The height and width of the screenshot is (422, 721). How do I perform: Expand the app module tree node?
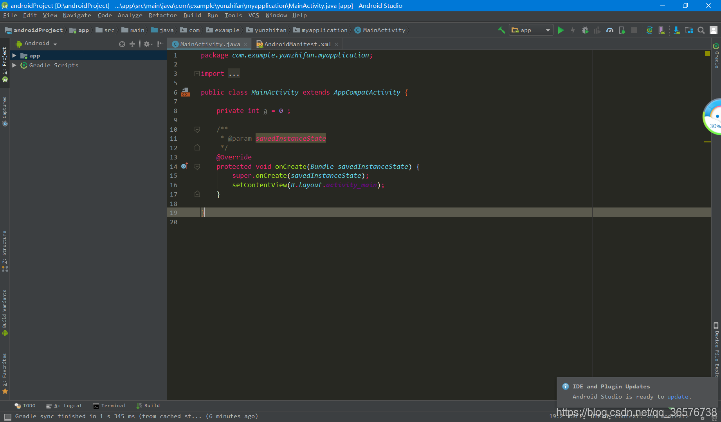[14, 55]
